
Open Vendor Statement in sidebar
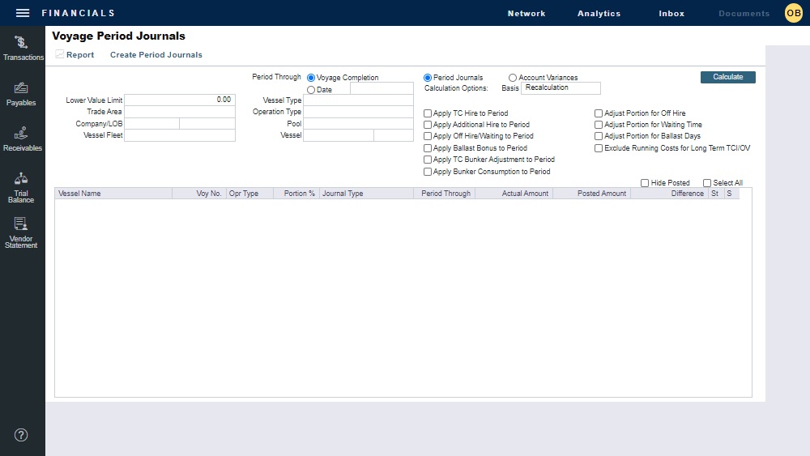point(22,232)
